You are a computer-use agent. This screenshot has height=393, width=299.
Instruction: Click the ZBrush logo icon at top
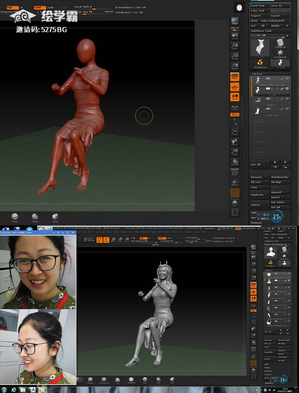(x=240, y=7)
